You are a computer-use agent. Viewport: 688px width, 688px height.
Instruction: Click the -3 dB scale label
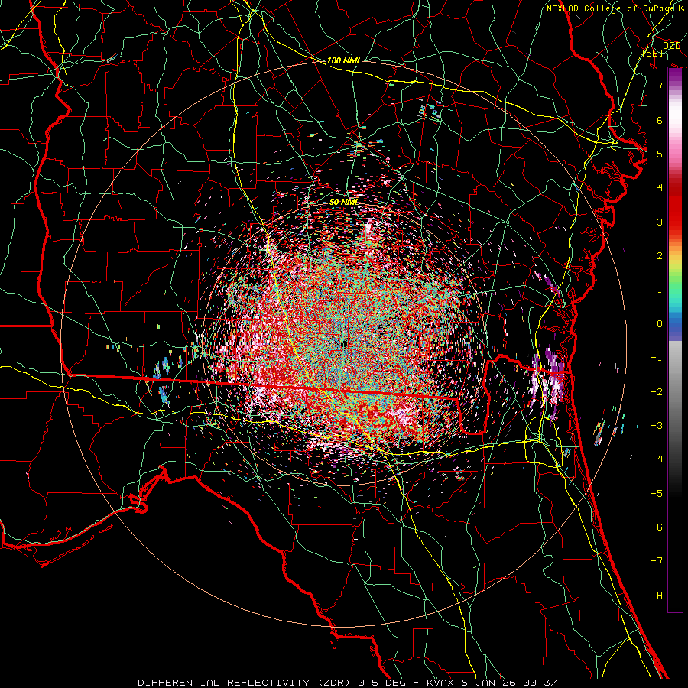pos(657,426)
